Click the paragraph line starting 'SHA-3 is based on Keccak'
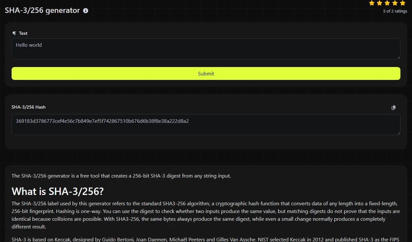 (x=205, y=239)
